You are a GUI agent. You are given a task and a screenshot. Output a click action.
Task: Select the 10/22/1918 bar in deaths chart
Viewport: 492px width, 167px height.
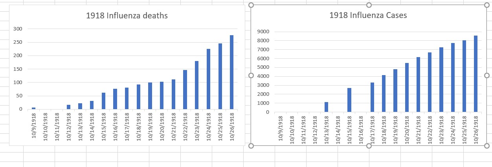click(185, 90)
